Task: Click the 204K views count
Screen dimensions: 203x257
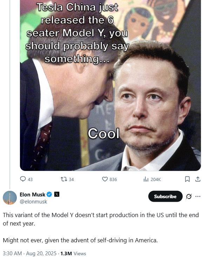Action: tap(156, 180)
